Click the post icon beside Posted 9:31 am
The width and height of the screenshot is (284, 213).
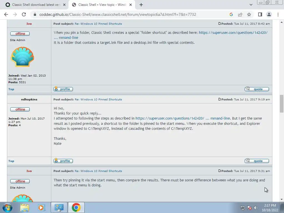(219, 171)
